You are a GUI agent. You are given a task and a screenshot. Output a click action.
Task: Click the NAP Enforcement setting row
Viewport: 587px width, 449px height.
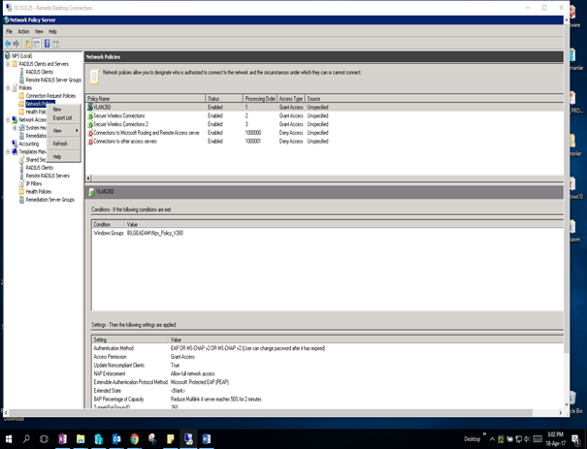(x=328, y=373)
